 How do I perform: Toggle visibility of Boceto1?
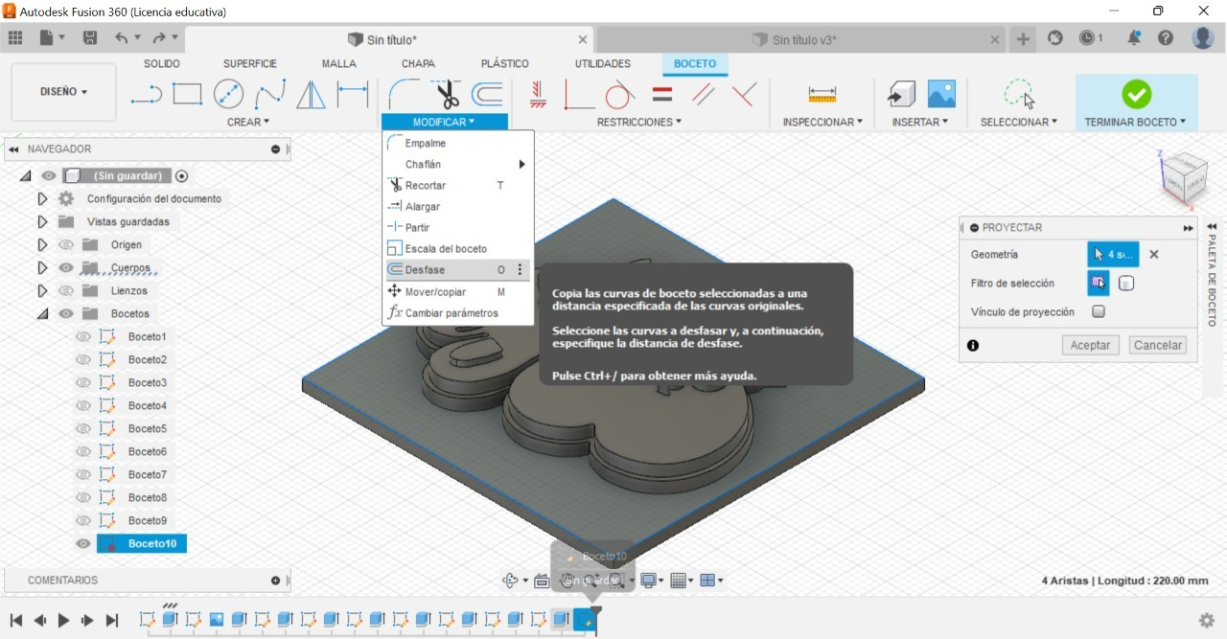point(83,336)
